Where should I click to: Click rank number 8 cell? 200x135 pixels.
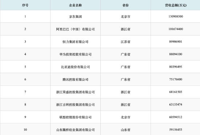point(25,105)
